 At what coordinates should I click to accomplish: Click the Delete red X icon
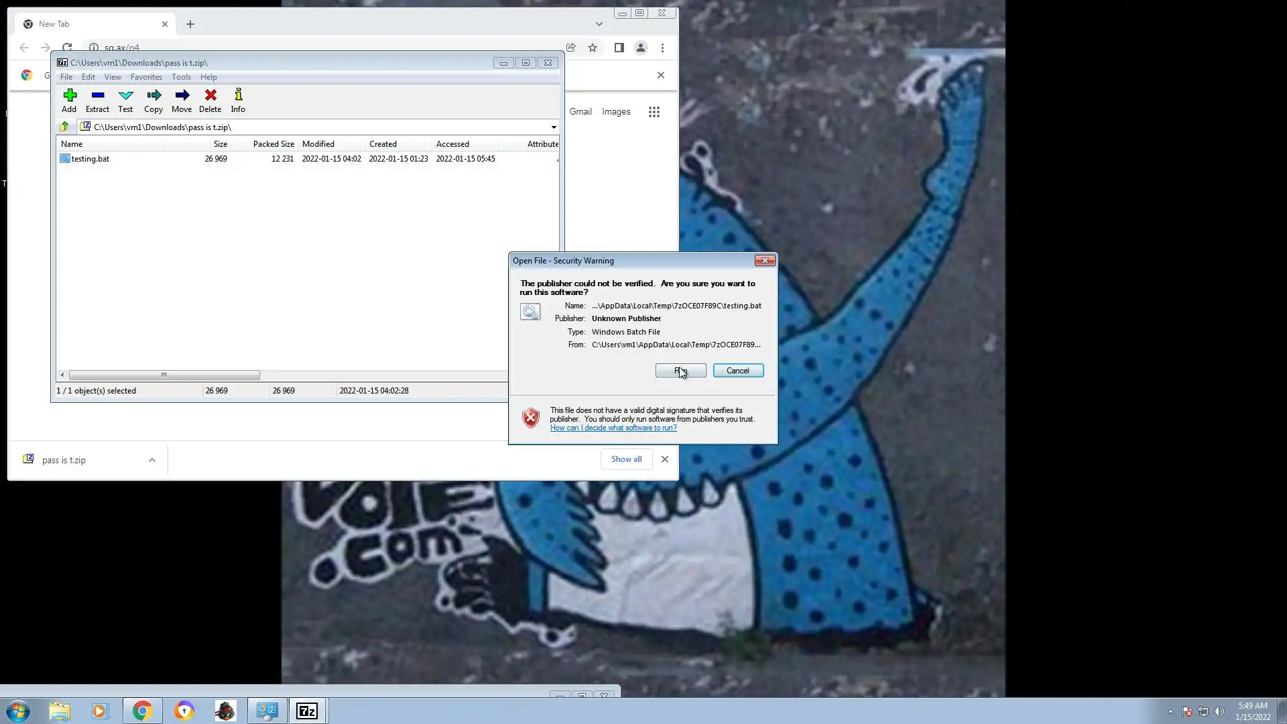point(210,96)
